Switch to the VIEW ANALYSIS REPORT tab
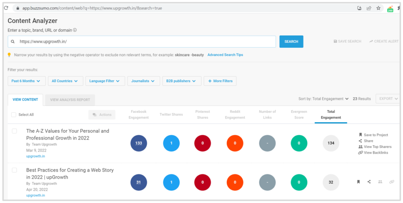The width and height of the screenshot is (403, 203). pos(70,100)
